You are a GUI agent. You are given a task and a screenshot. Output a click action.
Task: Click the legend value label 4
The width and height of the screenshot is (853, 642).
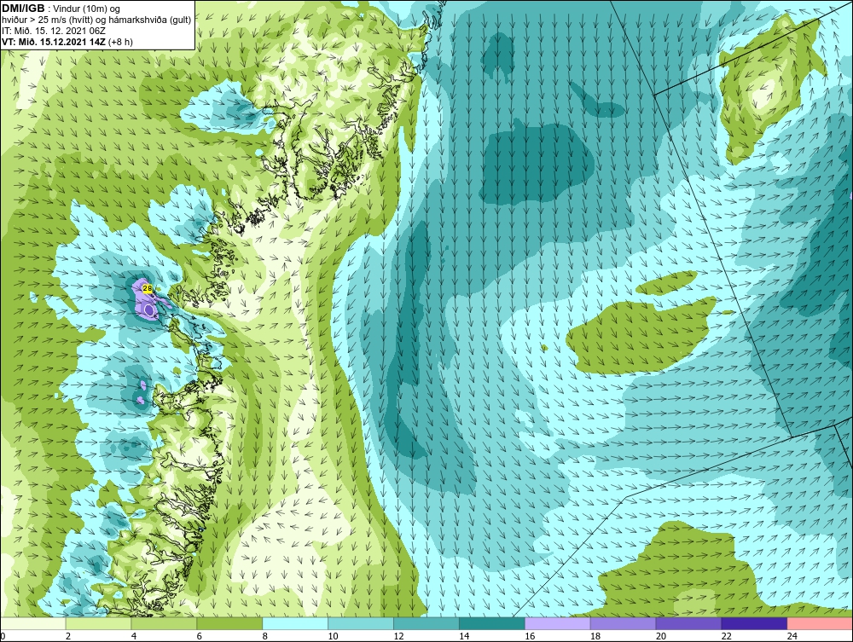[x=134, y=636]
